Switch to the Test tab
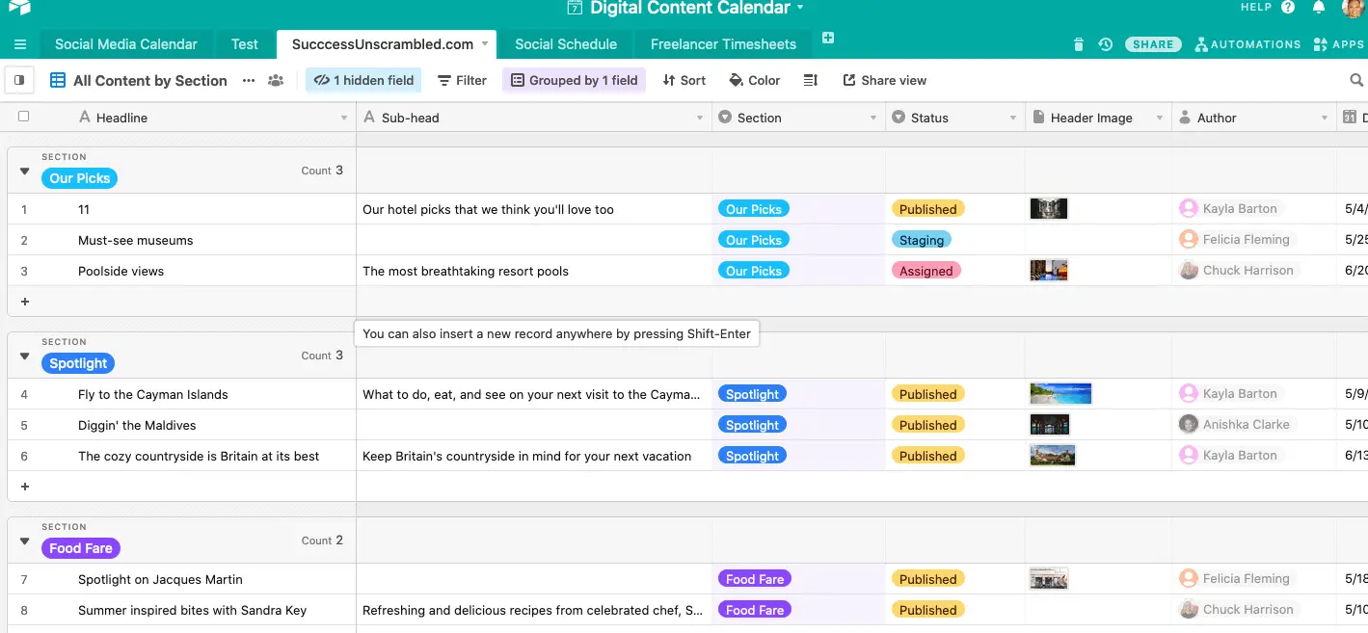Viewport: 1368px width, 633px height. 245,44
